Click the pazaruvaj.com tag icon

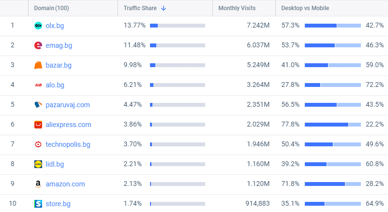38,105
